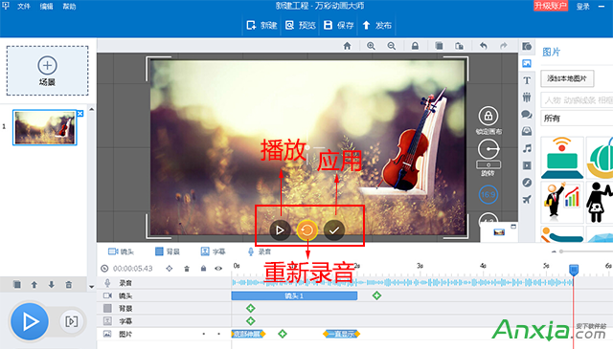Open the characters icon in sidebar
The image size is (613, 349).
pyautogui.click(x=527, y=97)
